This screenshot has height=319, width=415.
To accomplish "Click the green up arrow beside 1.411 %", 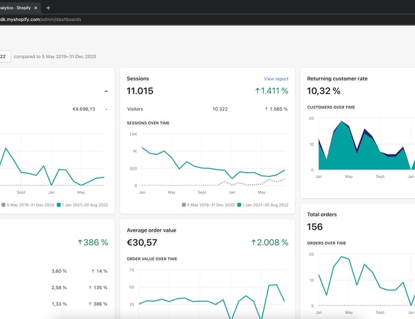I will point(257,91).
